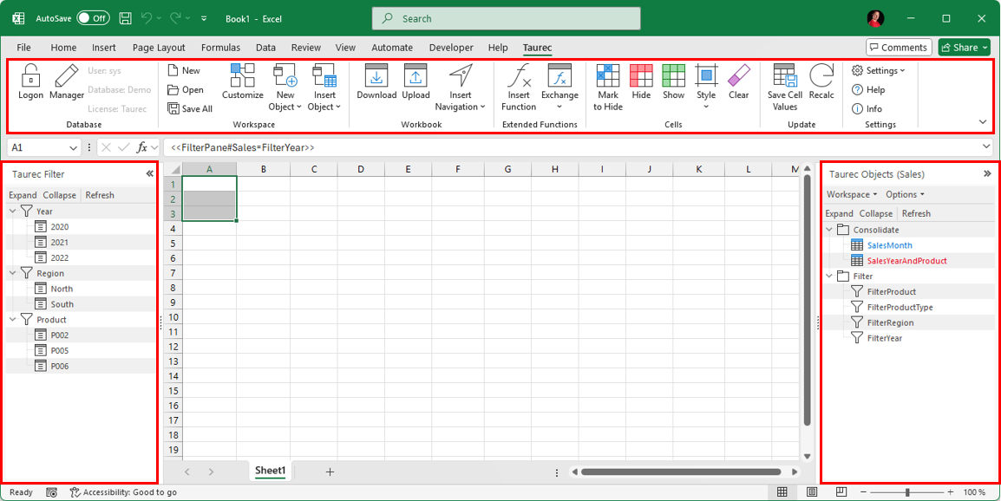The height and width of the screenshot is (501, 1001).
Task: Open an existing workspace
Action: [x=186, y=89]
